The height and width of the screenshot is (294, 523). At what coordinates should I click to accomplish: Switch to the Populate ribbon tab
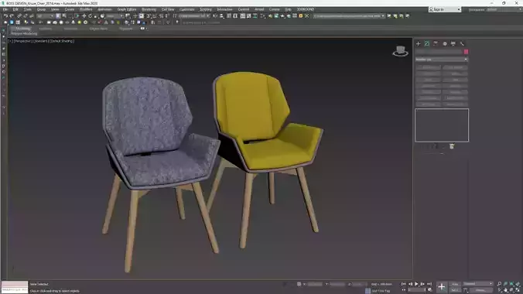(x=126, y=29)
